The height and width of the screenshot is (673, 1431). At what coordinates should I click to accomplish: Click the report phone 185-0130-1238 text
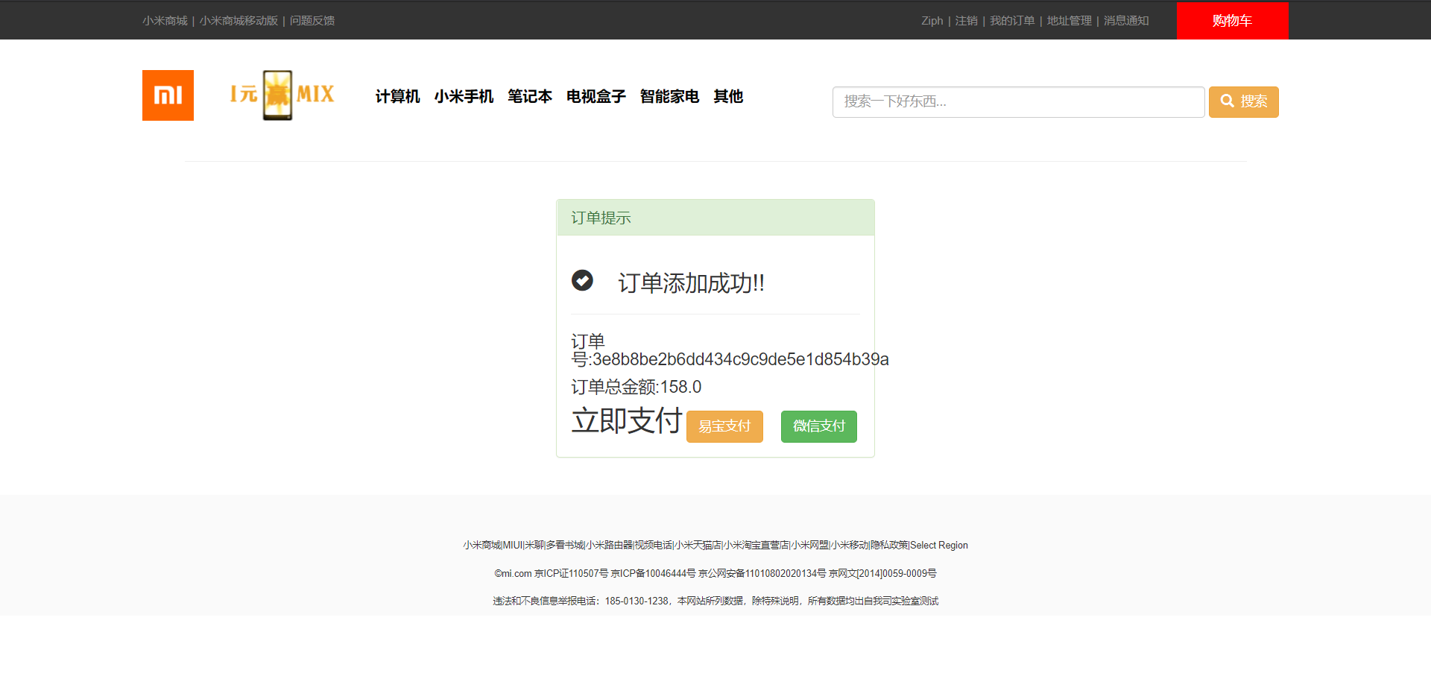[636, 601]
